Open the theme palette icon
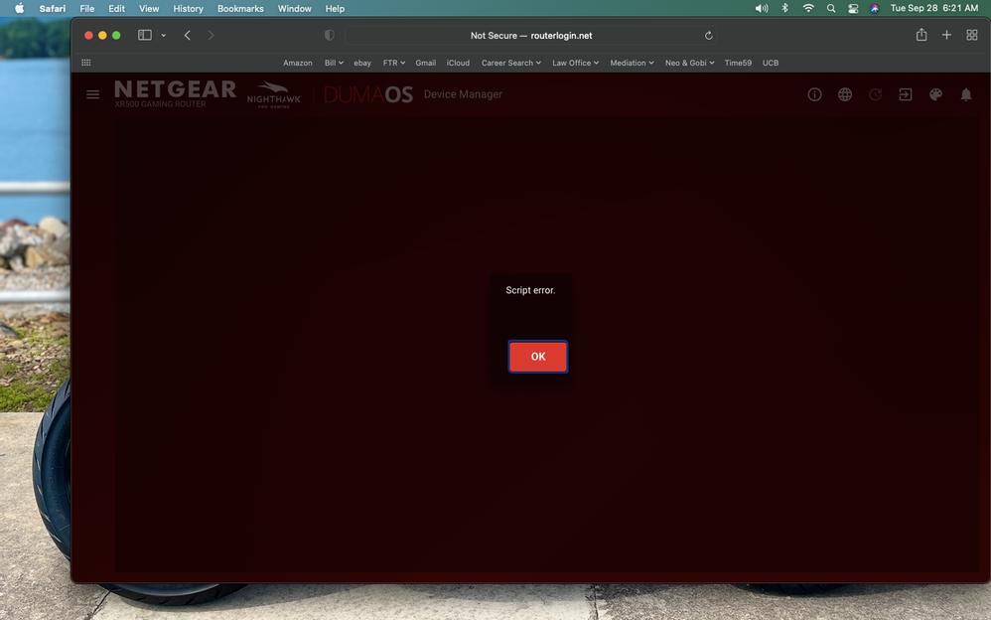This screenshot has width=991, height=620. pyautogui.click(x=935, y=94)
